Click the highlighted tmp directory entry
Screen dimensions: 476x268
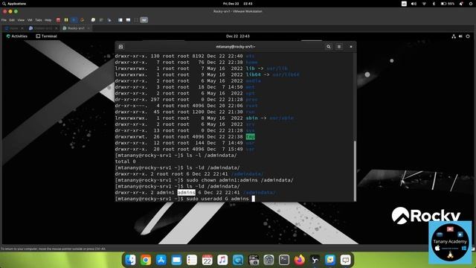click(x=251, y=137)
